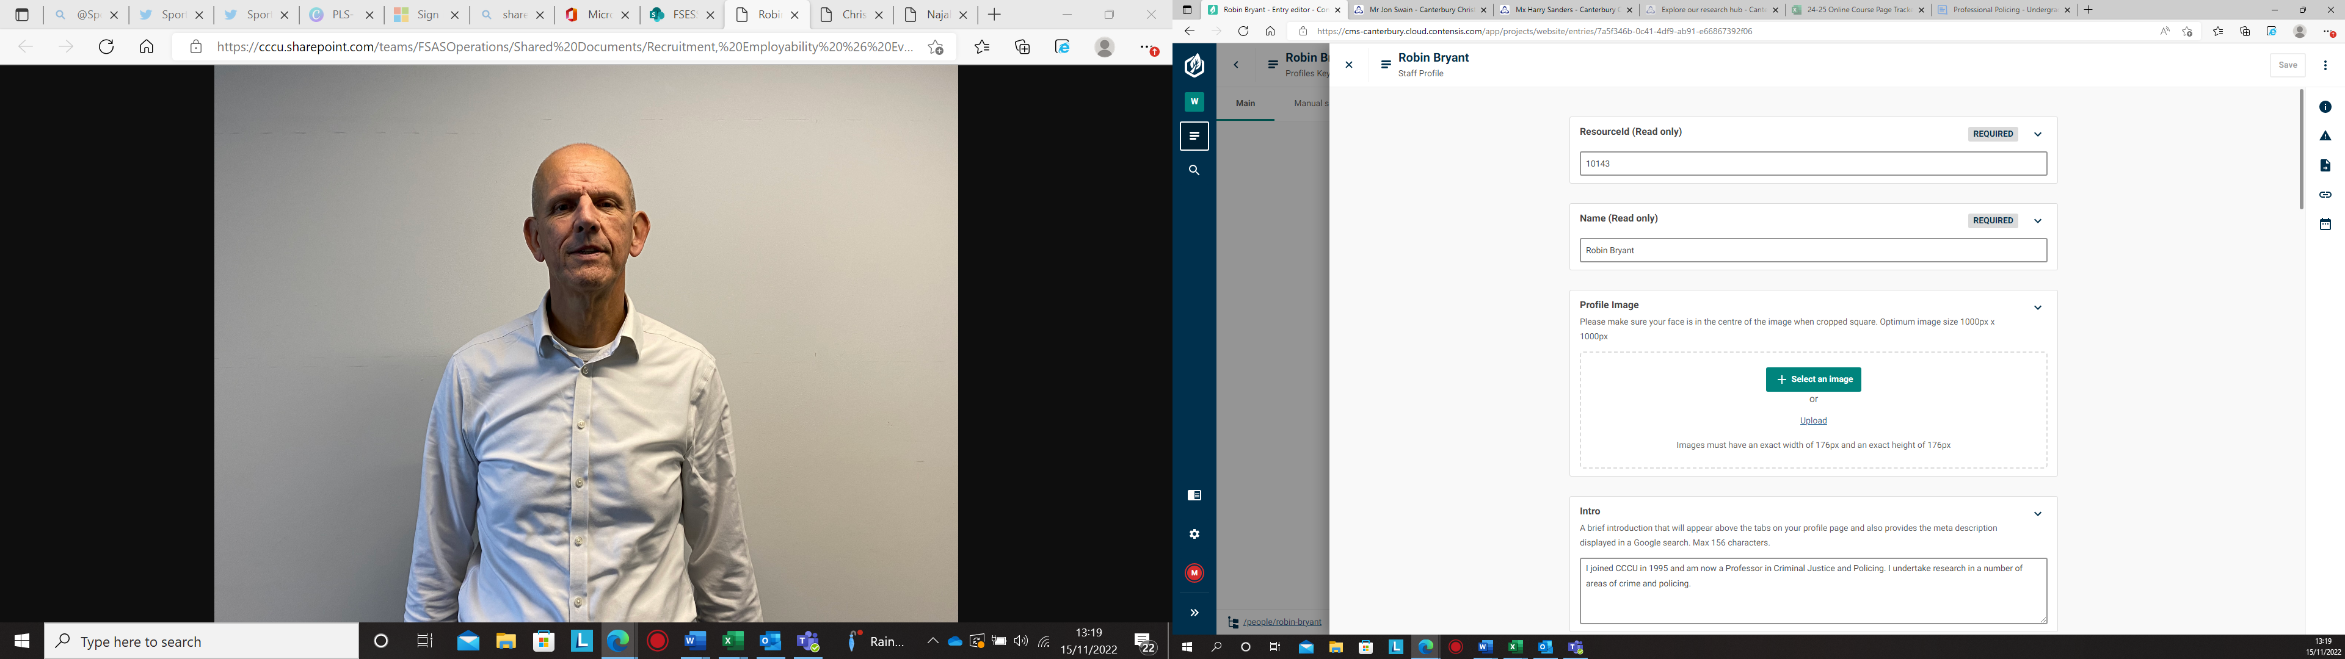Collapse the Profile Image section chevron

(x=2037, y=308)
